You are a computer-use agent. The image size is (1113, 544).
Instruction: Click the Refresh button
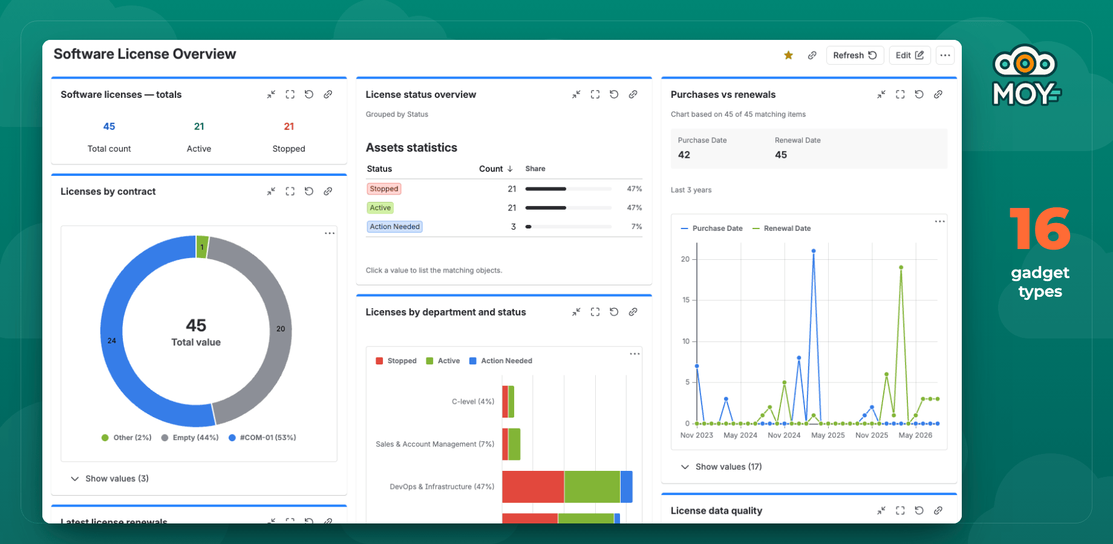(855, 56)
